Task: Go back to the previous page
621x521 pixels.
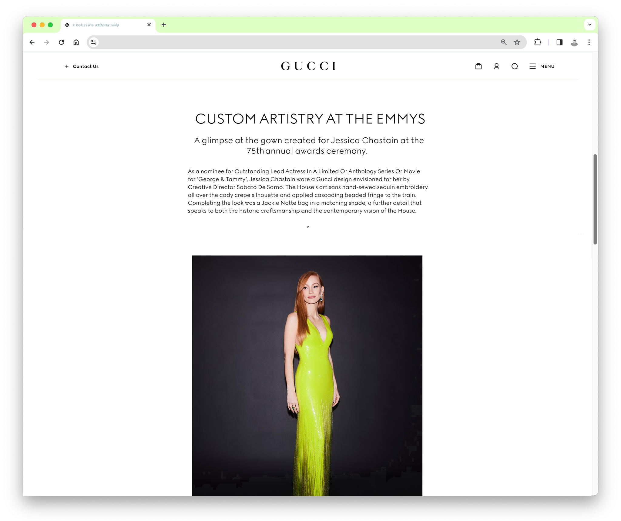Action: click(32, 42)
